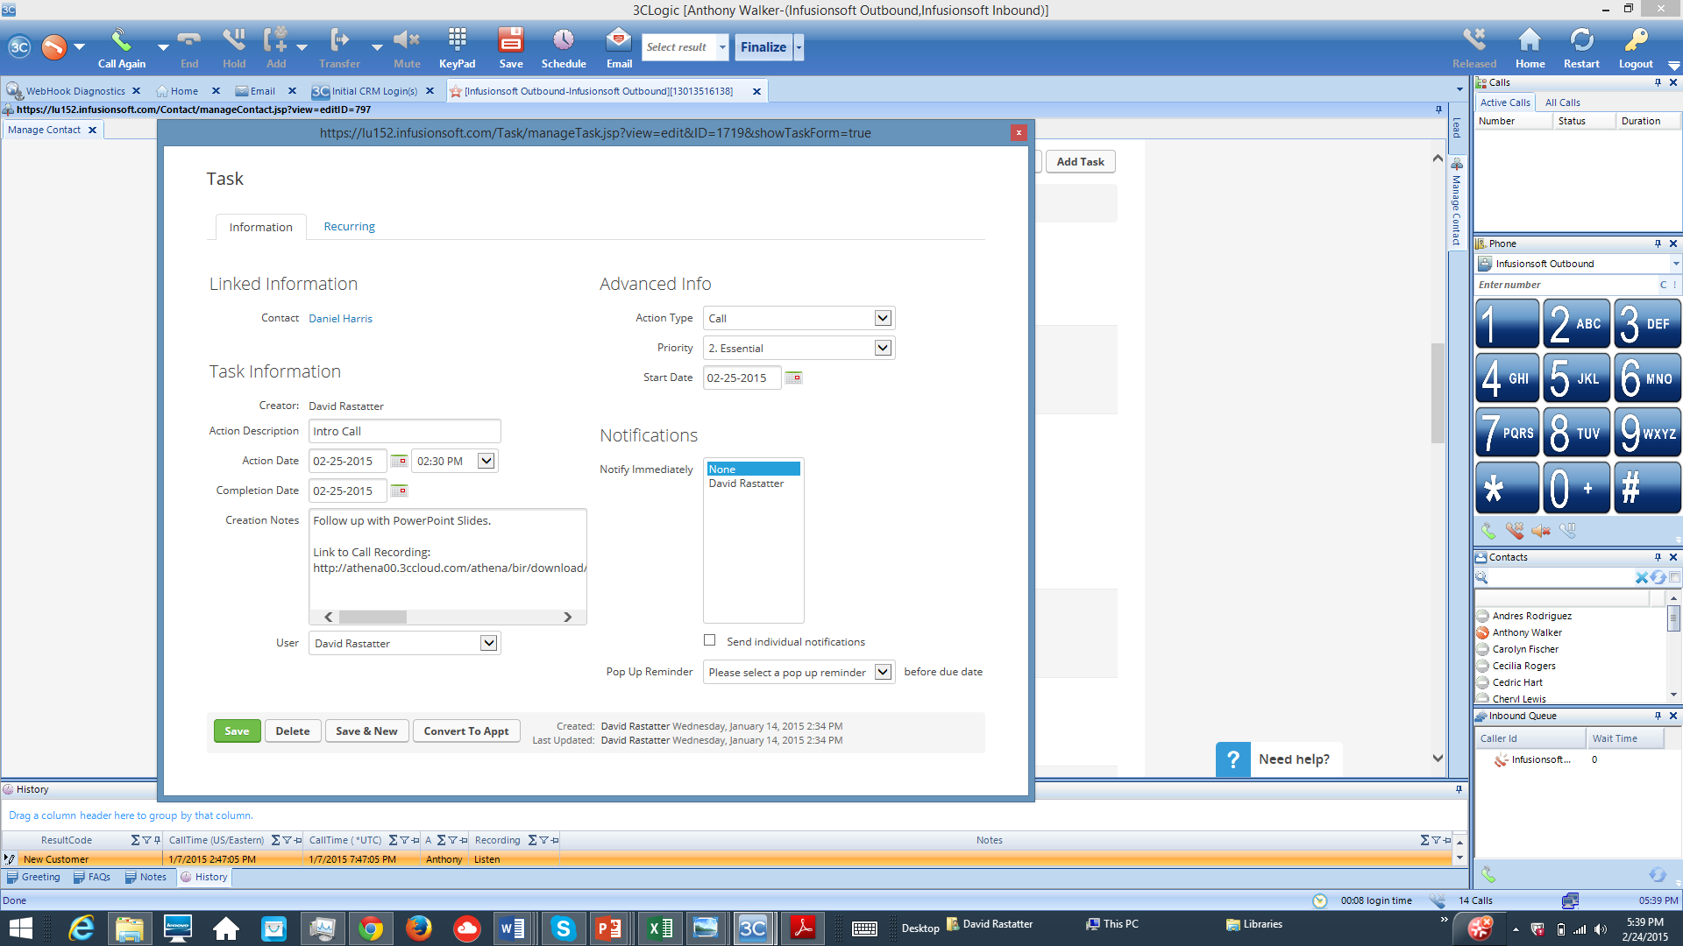The height and width of the screenshot is (946, 1683).
Task: Enable Send individual notifications checkbox
Action: coord(709,640)
